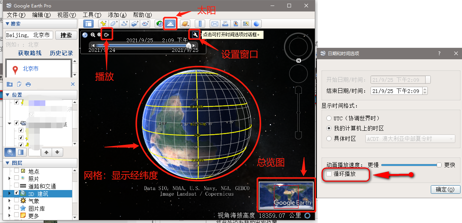The height and width of the screenshot is (223, 462).
Task: Collapse the 搜索 panel header
Action: [x=41, y=24]
